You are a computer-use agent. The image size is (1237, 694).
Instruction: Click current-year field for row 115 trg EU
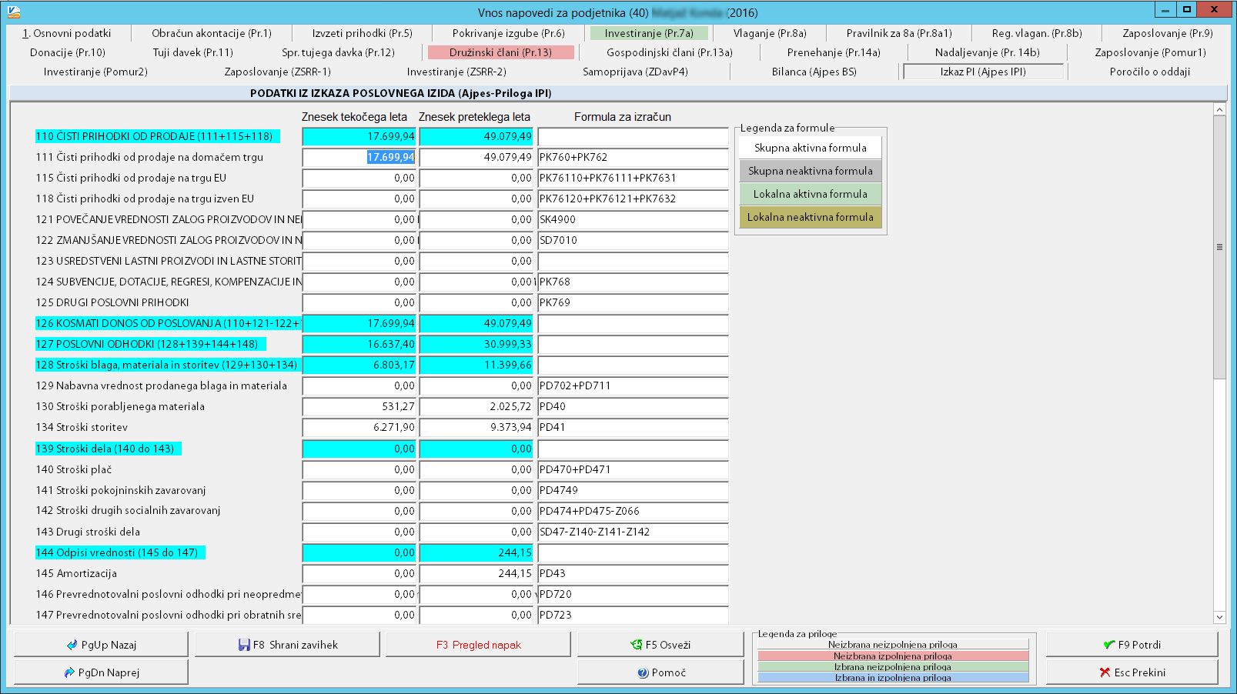[359, 178]
